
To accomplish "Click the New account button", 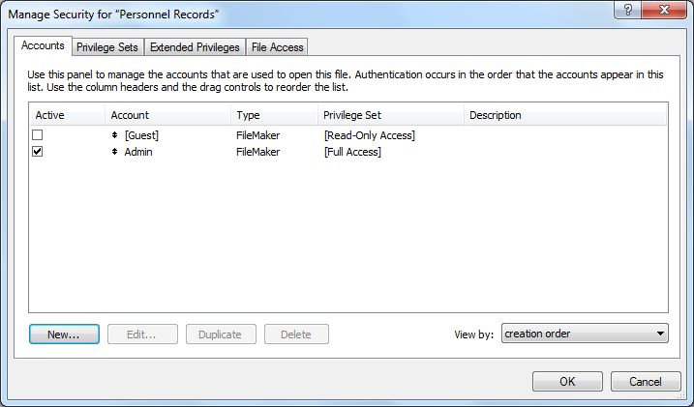I will (63, 334).
